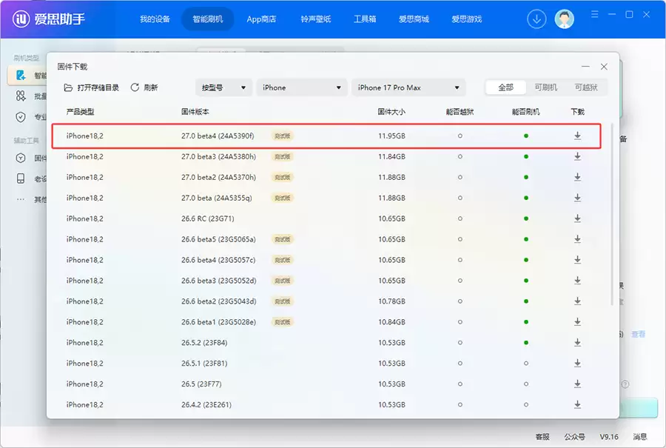Open the 我的设备 tab
Image resolution: width=666 pixels, height=448 pixels.
pos(155,19)
